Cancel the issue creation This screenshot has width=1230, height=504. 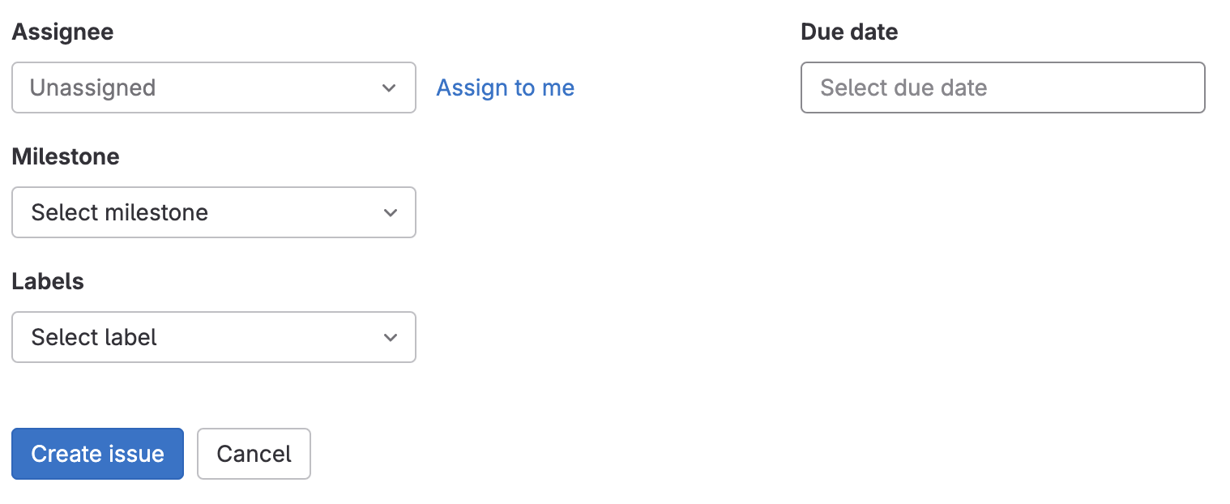click(254, 454)
